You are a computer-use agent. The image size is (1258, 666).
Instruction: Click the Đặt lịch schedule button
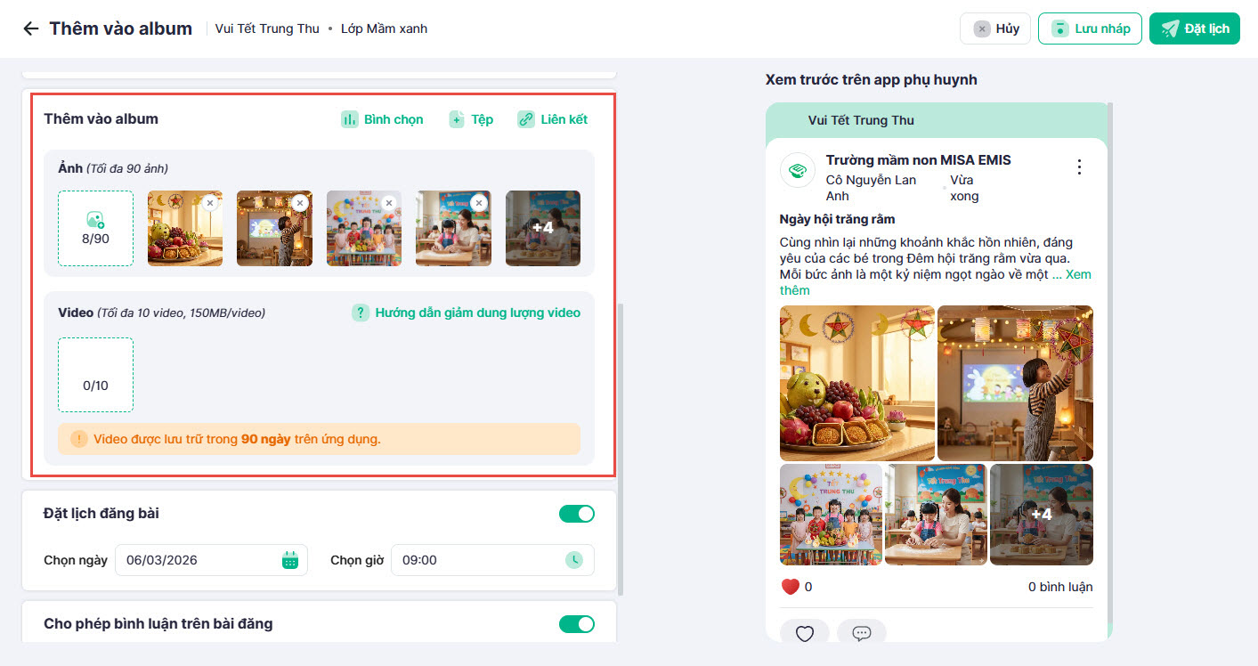pyautogui.click(x=1195, y=28)
